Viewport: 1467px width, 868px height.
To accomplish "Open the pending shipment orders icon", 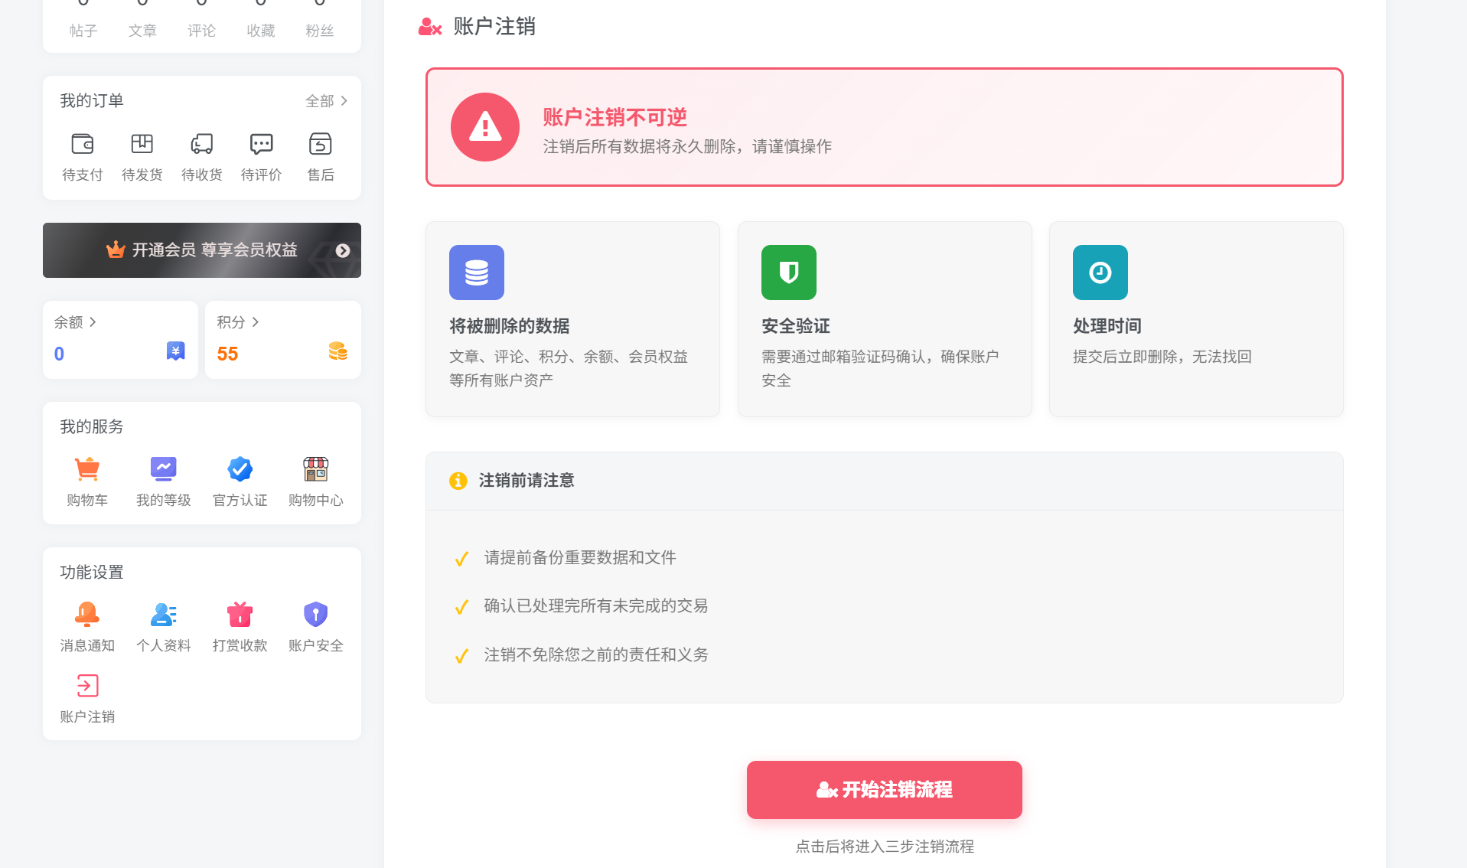I will tap(142, 145).
